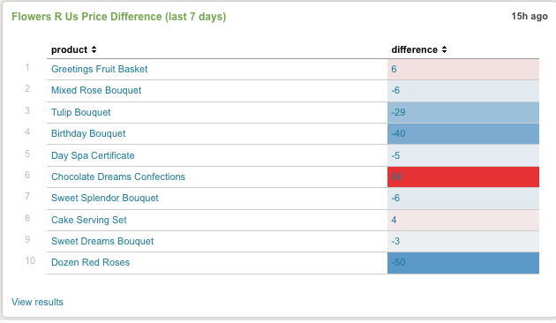This screenshot has height=323, width=556.
Task: Sort by the difference column arrows
Action: [x=444, y=49]
